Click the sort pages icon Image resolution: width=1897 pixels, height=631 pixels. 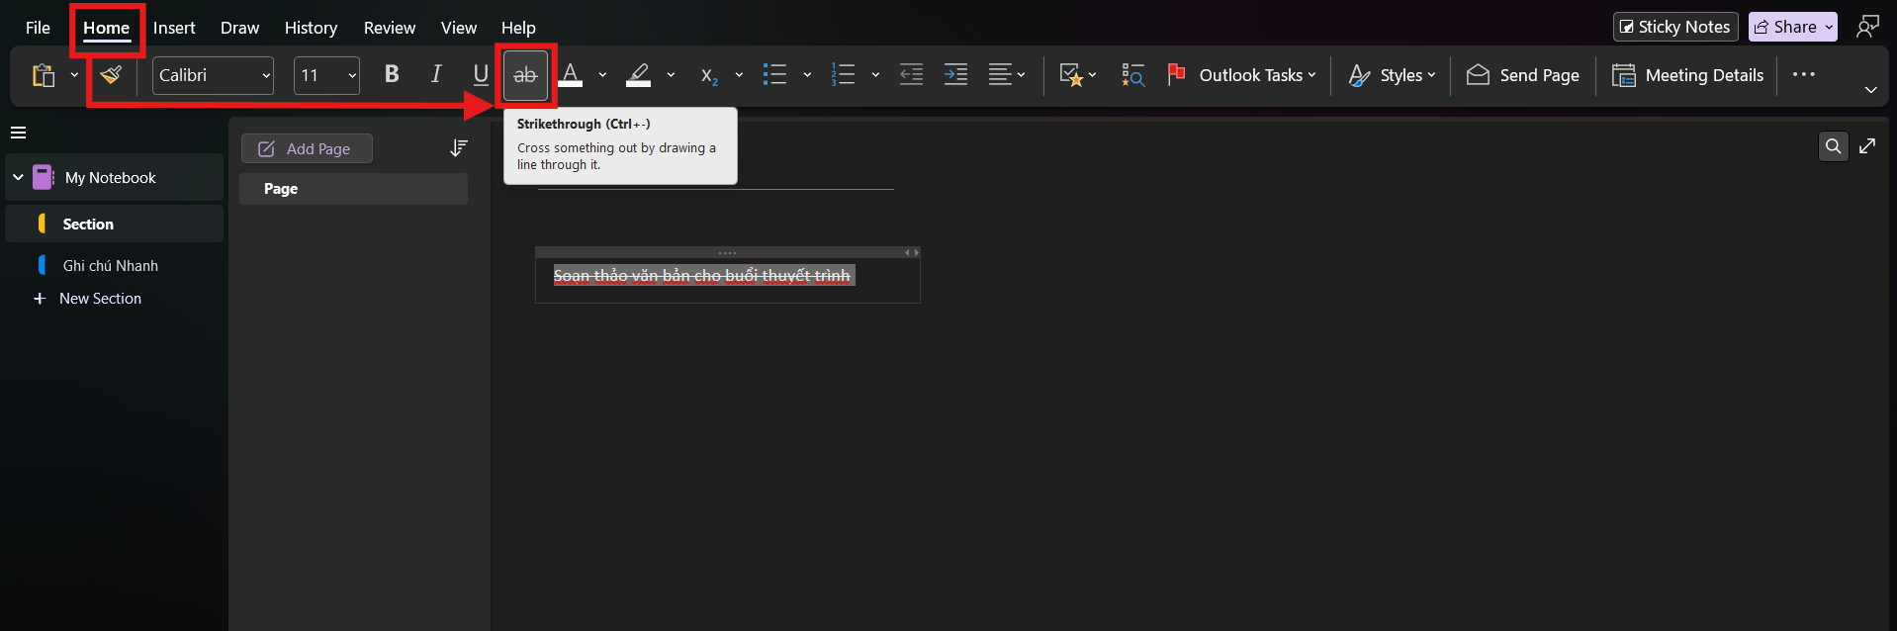458,148
